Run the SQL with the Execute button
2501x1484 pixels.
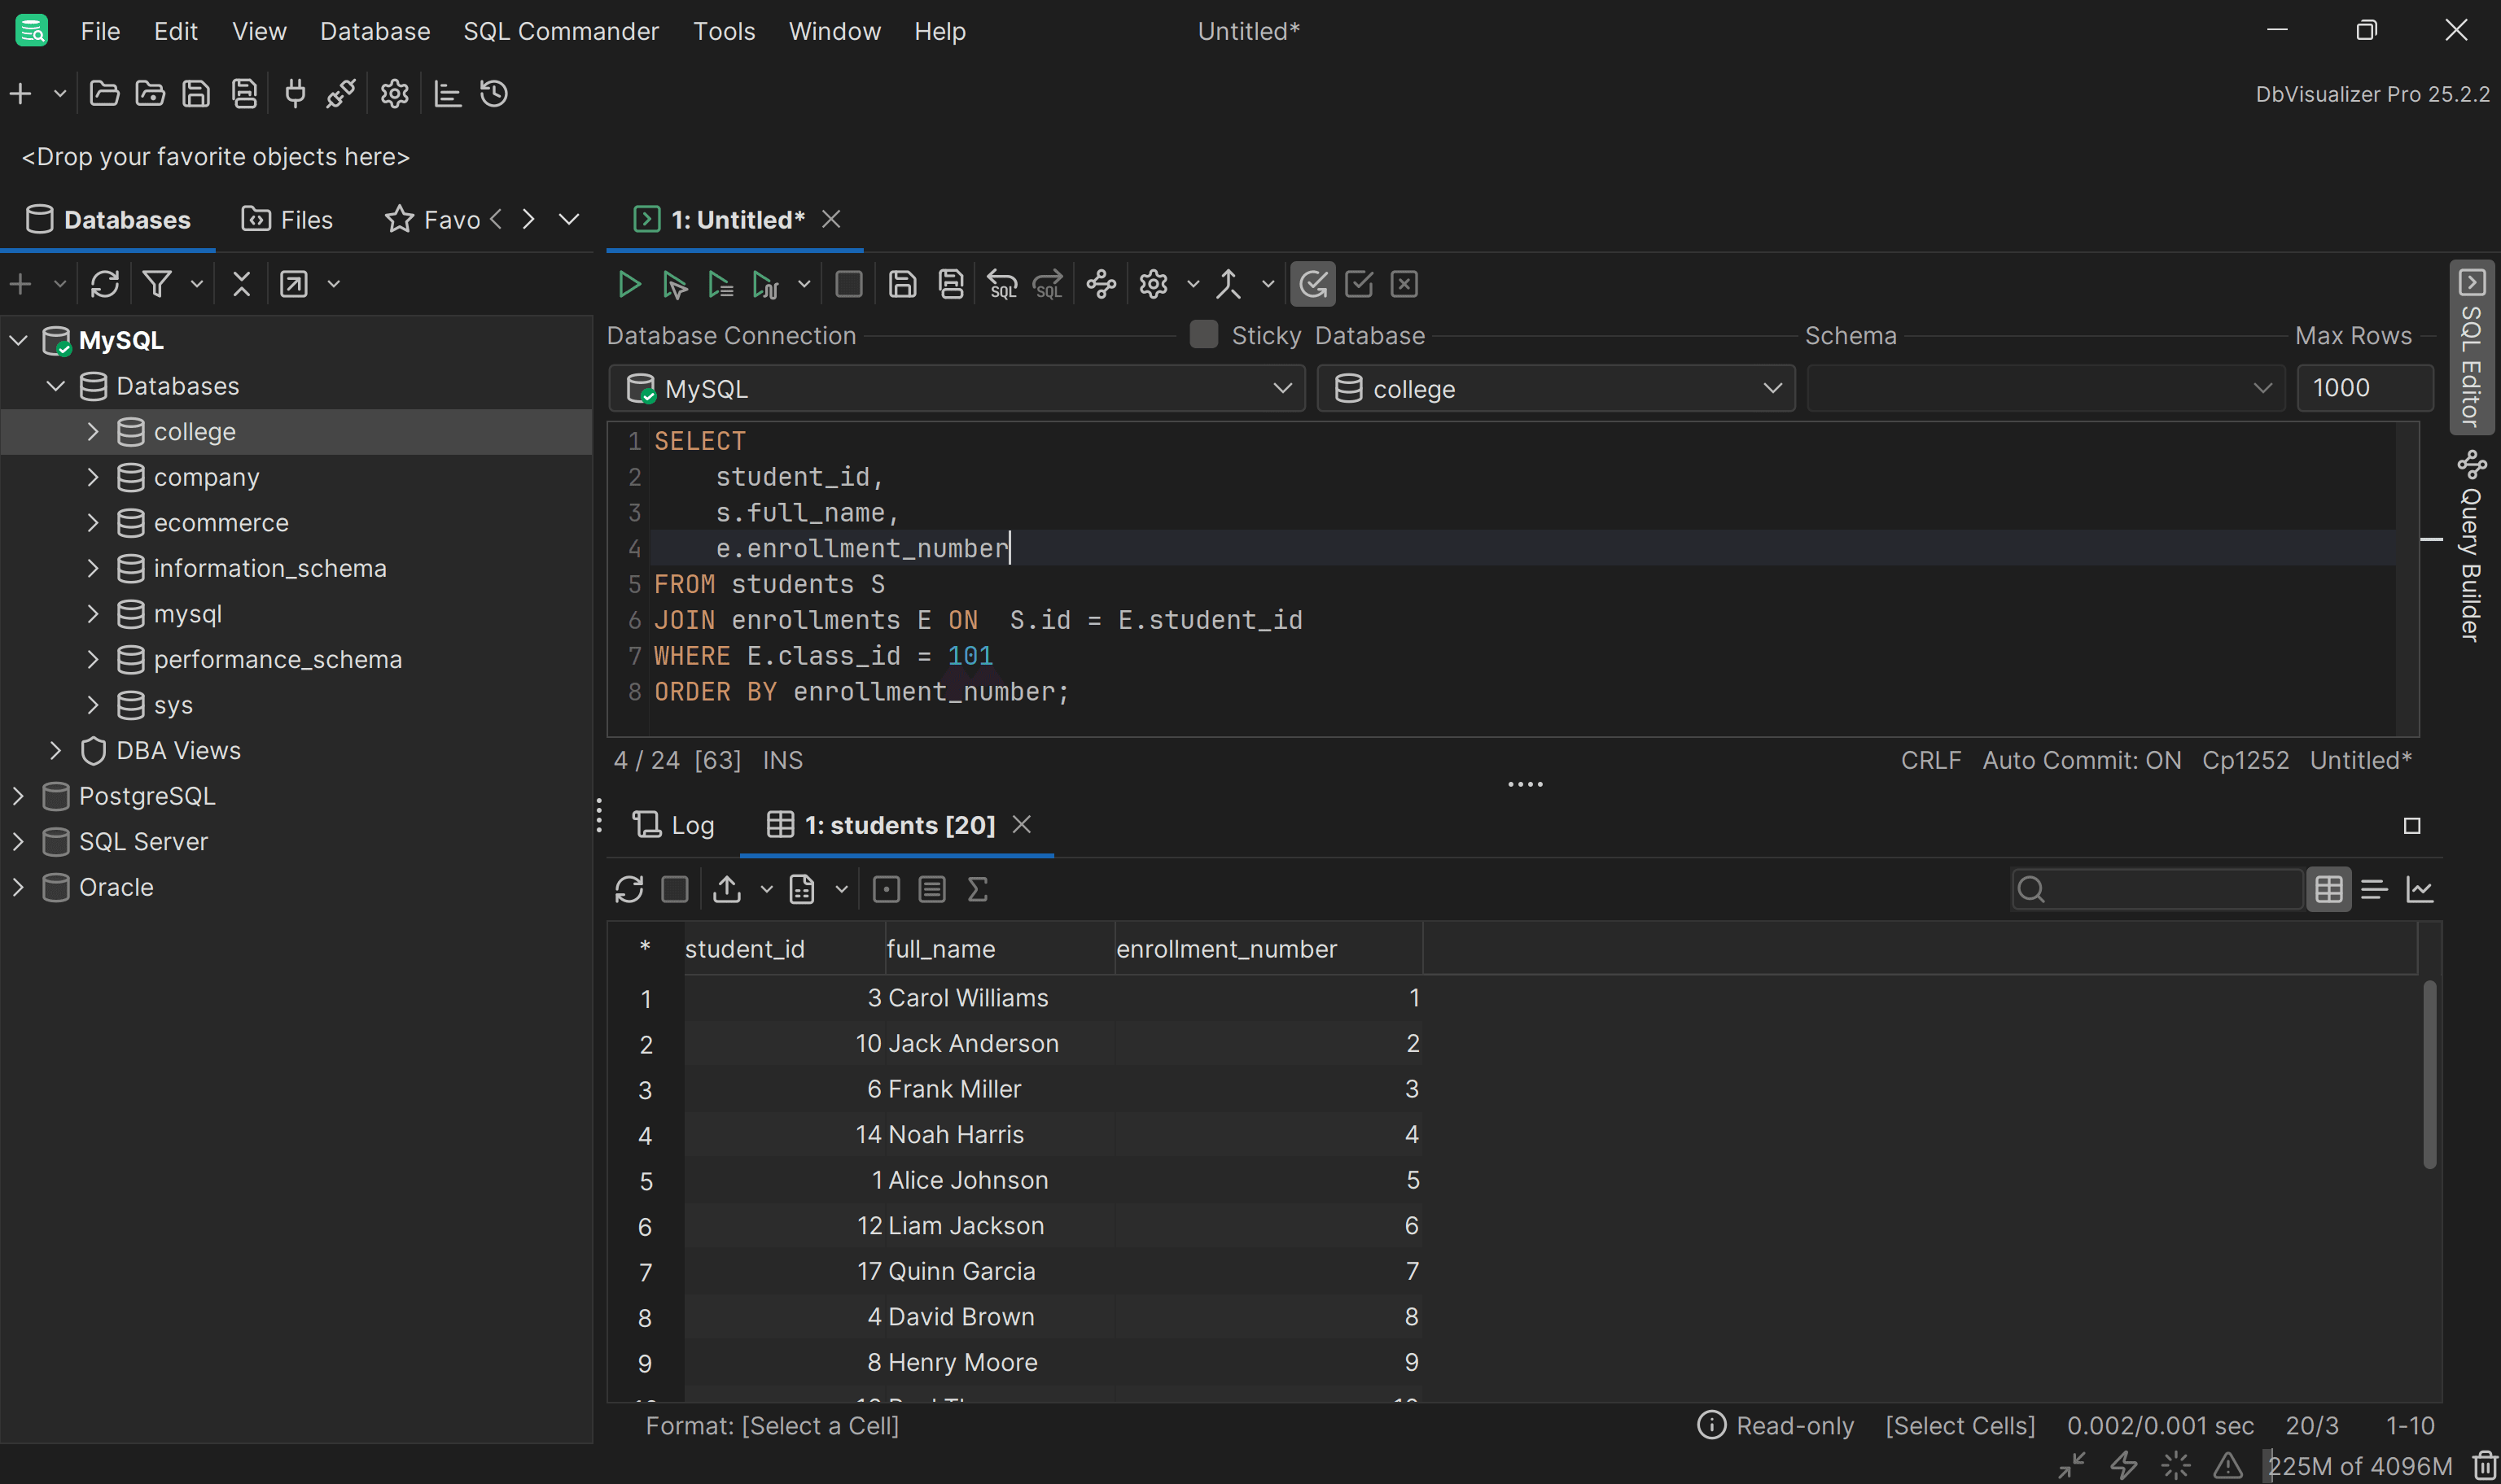pyautogui.click(x=629, y=285)
